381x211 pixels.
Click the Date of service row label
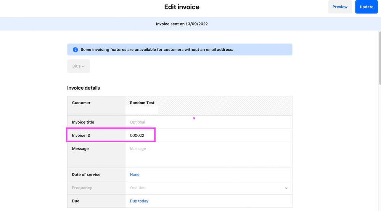click(86, 174)
